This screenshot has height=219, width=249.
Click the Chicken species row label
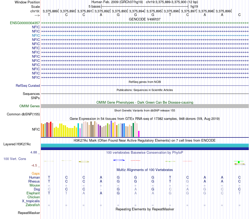tap(34, 197)
